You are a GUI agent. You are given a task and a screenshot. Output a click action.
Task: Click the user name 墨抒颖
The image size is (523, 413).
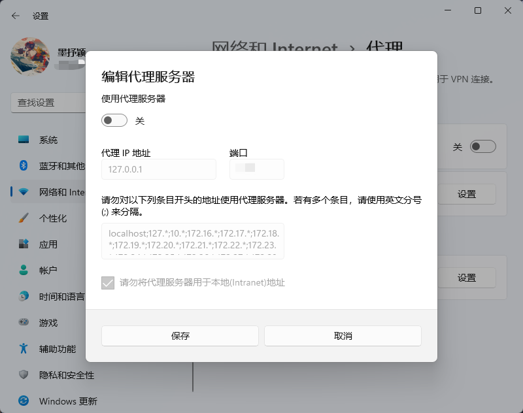click(72, 52)
